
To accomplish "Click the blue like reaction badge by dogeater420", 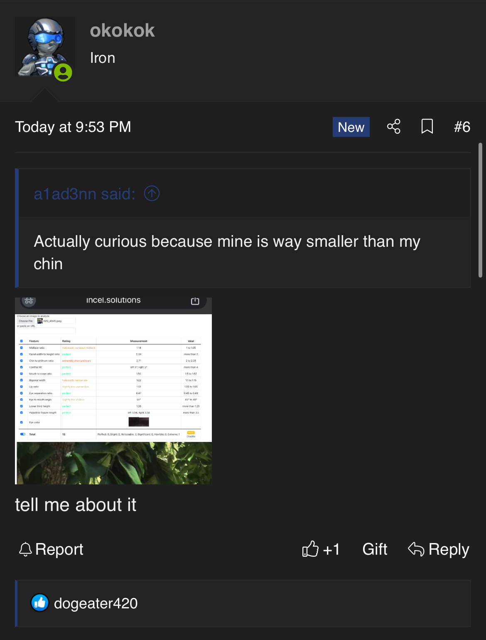I will pyautogui.click(x=40, y=603).
